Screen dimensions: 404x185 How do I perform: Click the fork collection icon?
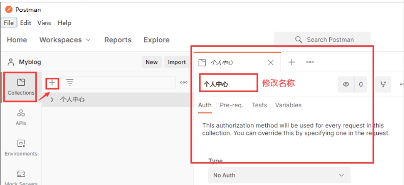click(x=383, y=84)
